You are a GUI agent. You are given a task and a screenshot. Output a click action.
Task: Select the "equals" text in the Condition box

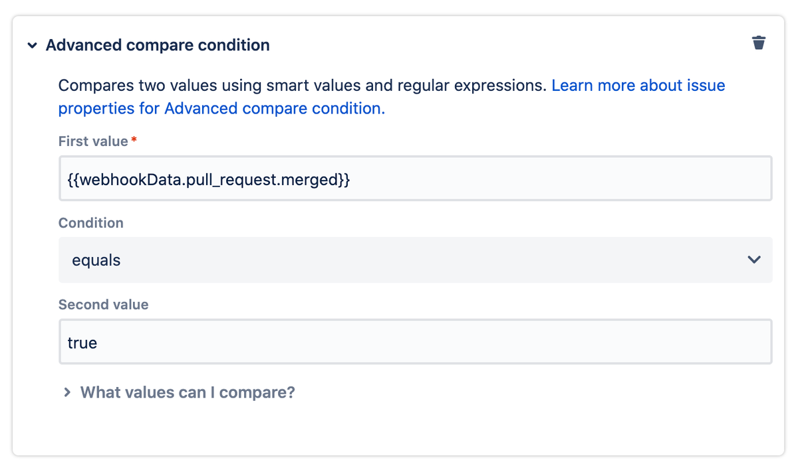coord(96,260)
